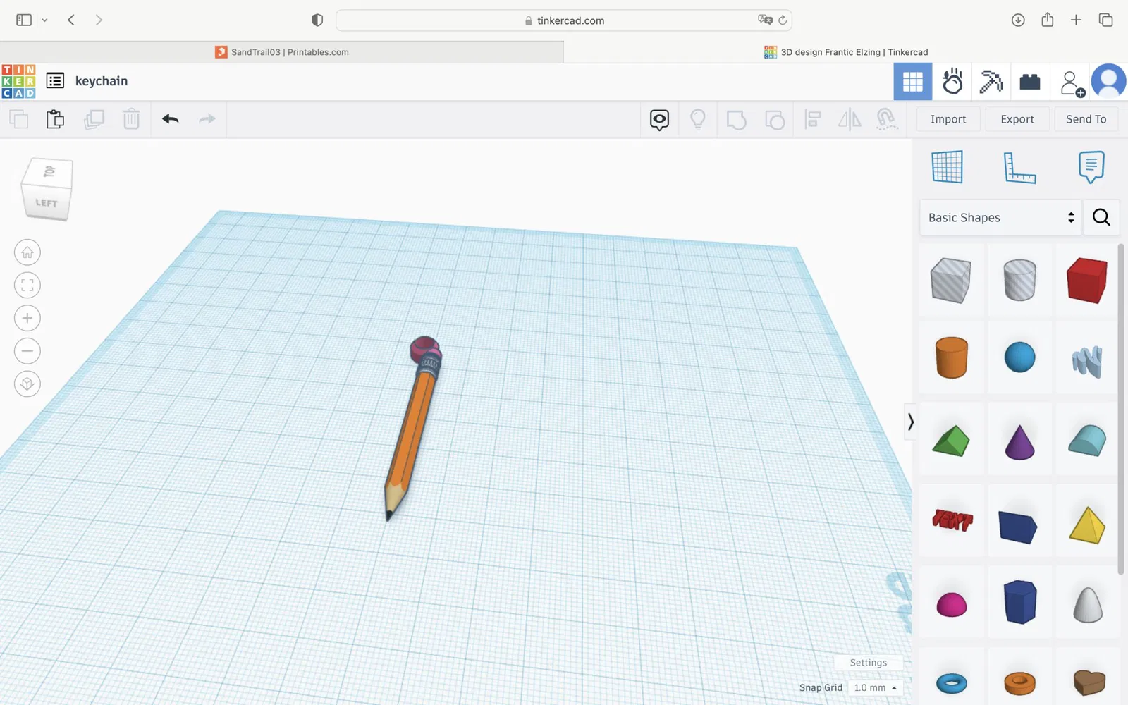Click the Align tool icon

coord(812,120)
